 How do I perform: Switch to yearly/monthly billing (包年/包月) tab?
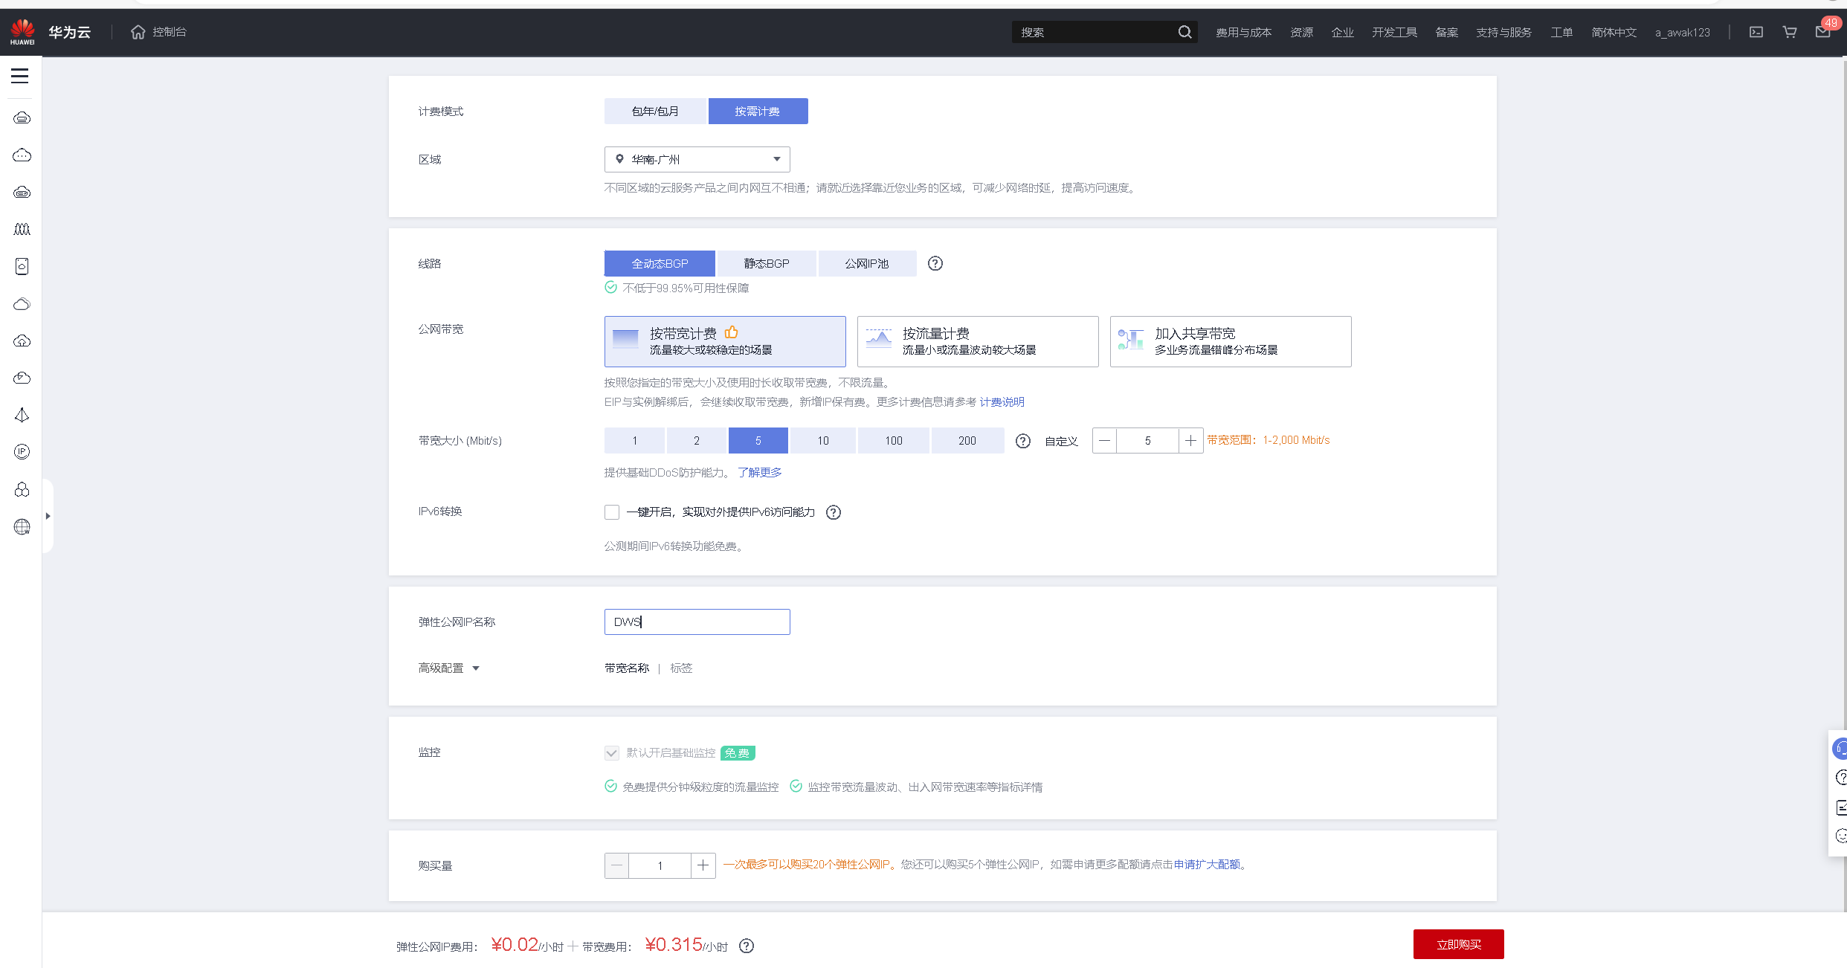coord(655,111)
